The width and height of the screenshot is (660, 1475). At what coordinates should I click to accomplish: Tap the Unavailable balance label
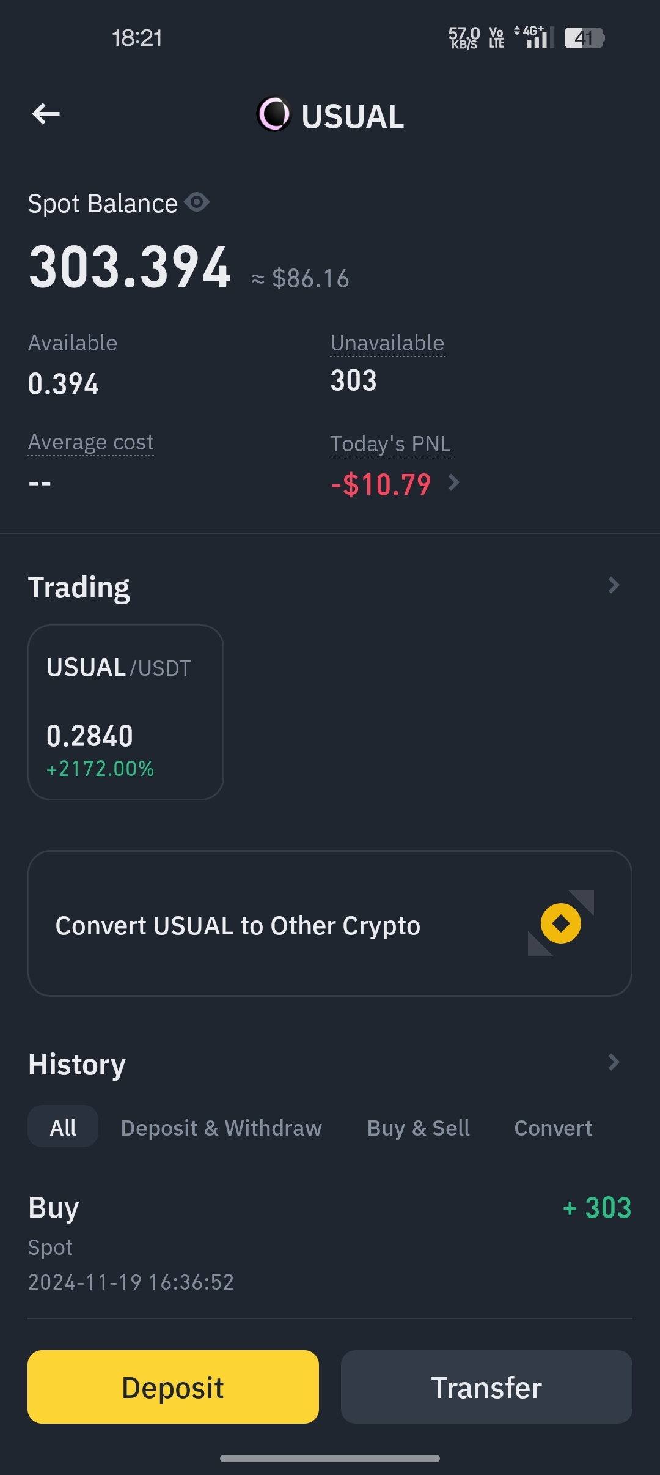coord(387,343)
